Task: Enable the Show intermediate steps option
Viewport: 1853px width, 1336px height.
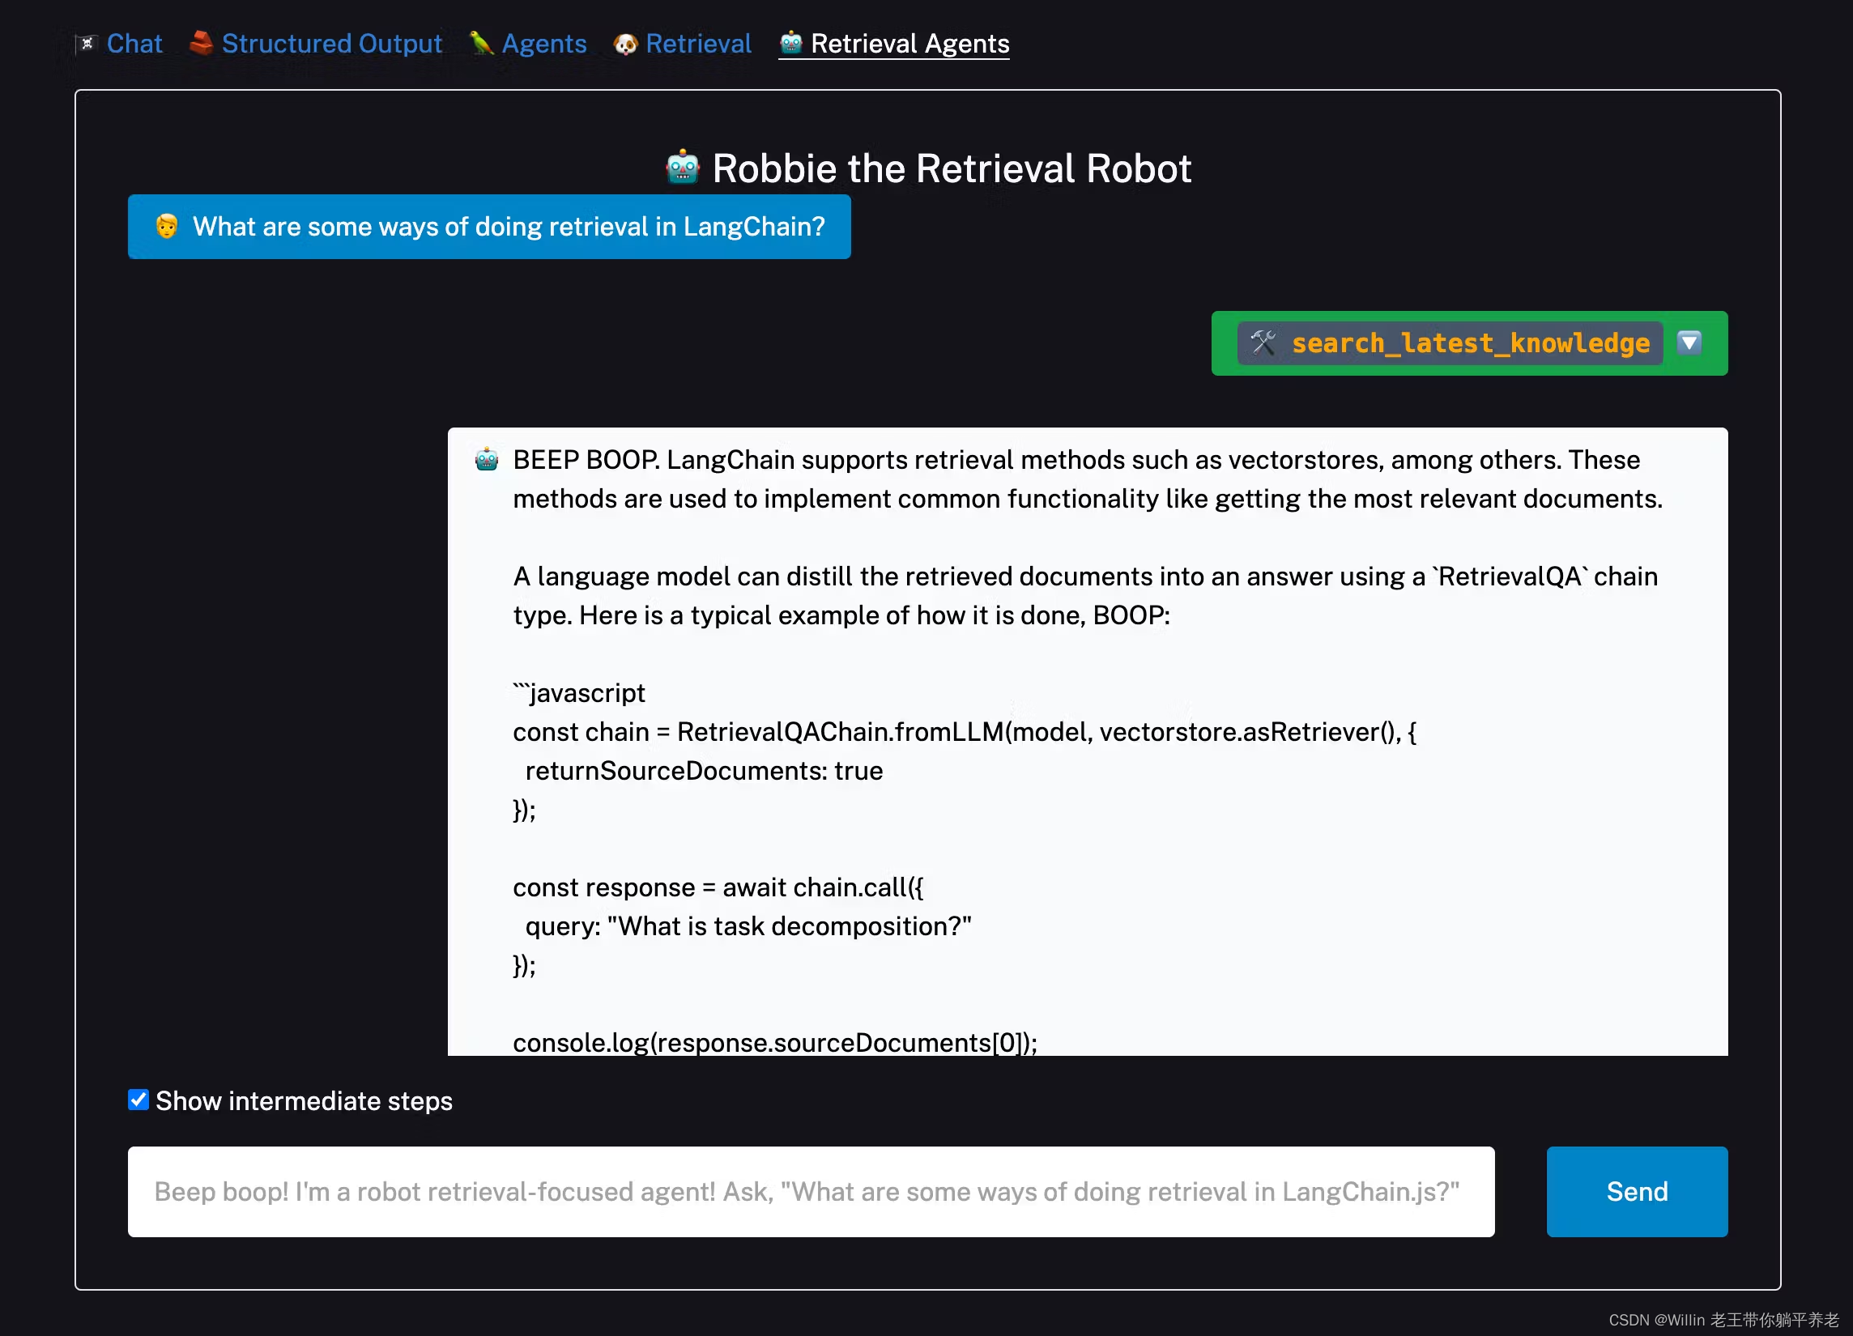Action: [138, 1101]
